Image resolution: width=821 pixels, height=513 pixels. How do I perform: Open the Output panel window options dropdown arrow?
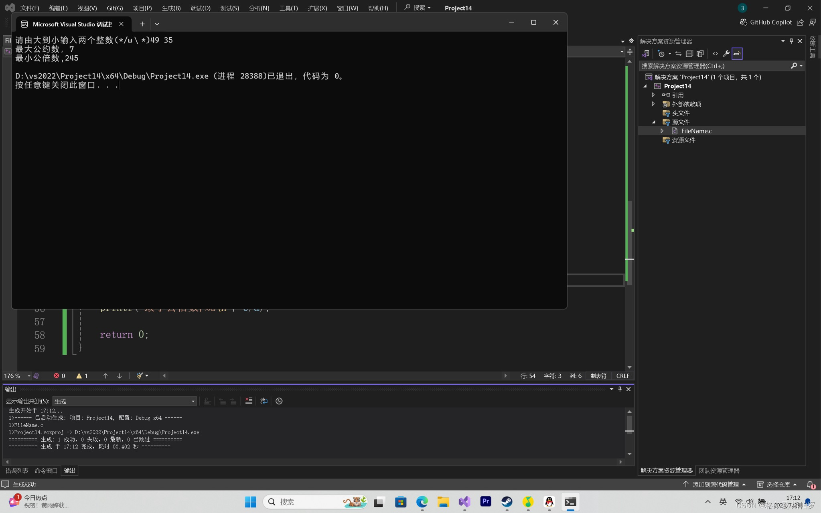(611, 389)
